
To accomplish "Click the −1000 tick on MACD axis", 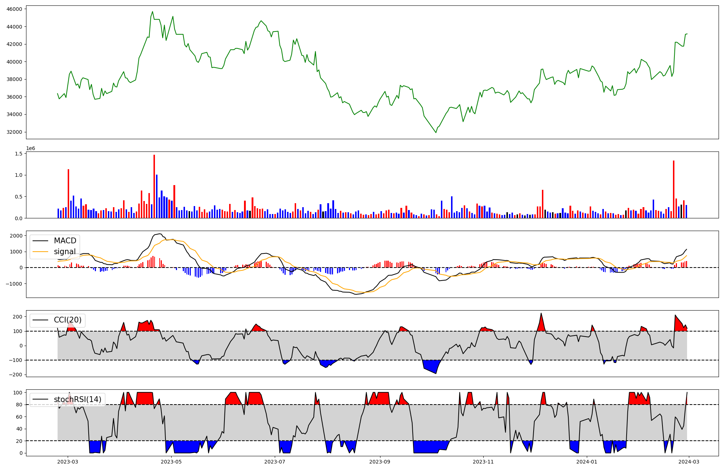I will (x=14, y=284).
